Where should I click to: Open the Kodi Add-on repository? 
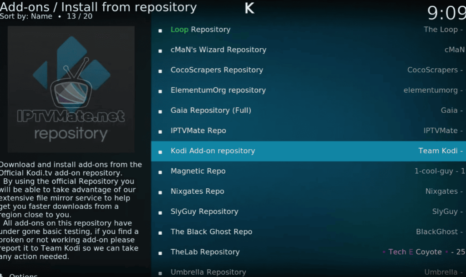(x=309, y=151)
